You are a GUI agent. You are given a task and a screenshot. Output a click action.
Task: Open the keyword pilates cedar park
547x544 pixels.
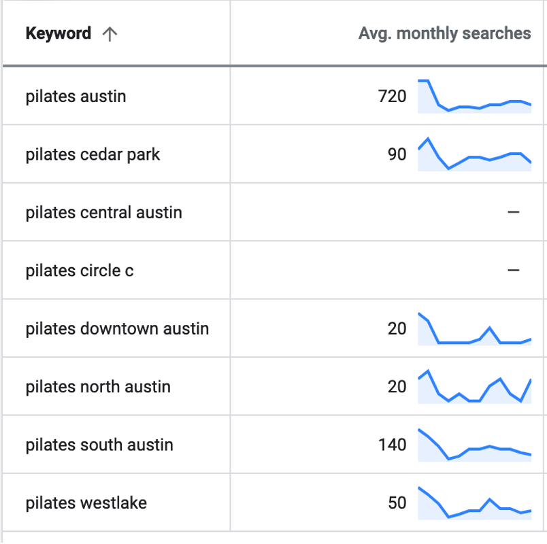(93, 154)
